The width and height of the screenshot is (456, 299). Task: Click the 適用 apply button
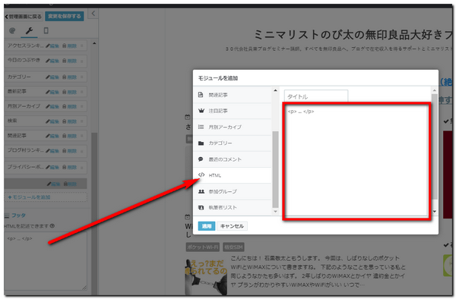click(x=207, y=226)
